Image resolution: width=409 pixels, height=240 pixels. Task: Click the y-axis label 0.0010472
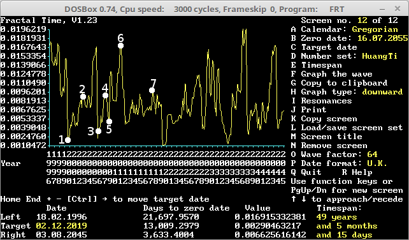[x=23, y=146]
